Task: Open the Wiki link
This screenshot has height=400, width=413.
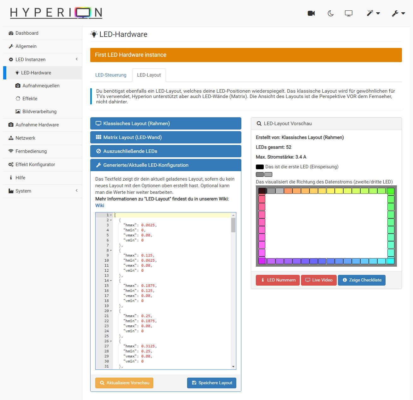Action: click(100, 206)
